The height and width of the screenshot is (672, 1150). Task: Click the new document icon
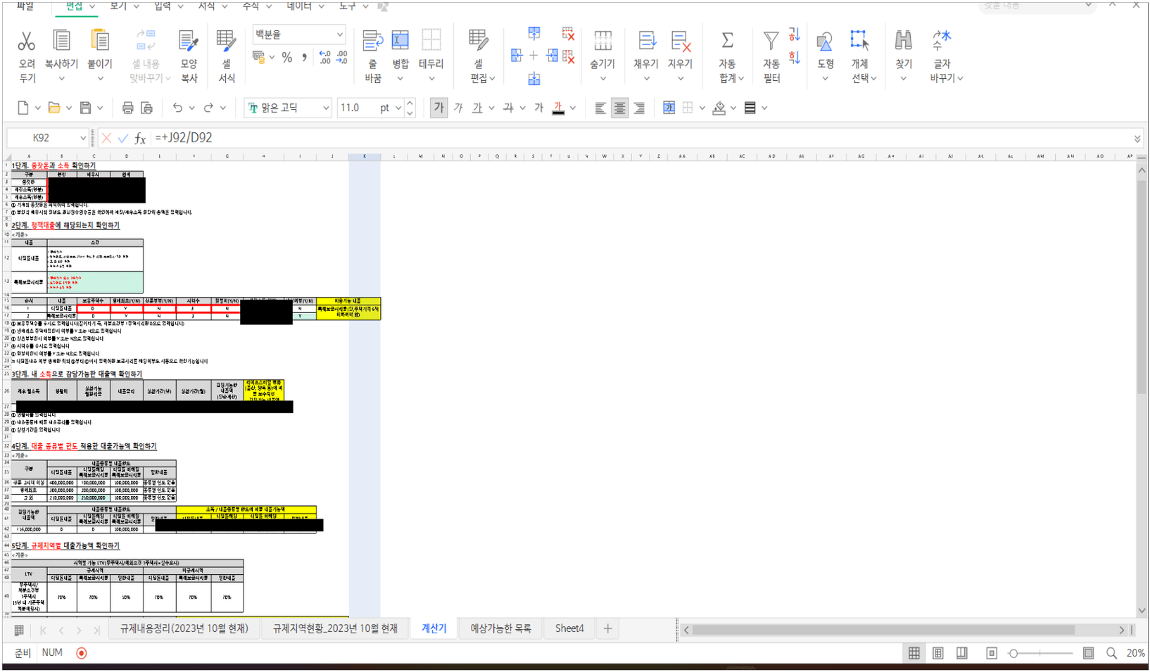pos(23,108)
